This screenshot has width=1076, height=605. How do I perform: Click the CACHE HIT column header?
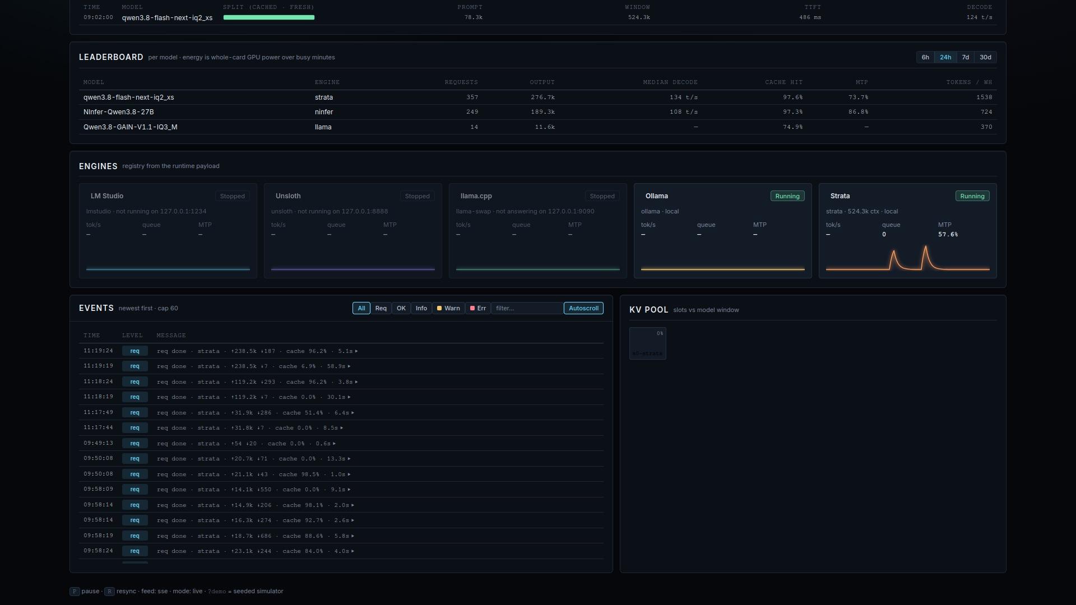point(783,82)
